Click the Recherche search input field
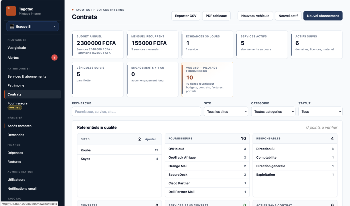Viewport: 350px width, 206px height. click(136, 112)
